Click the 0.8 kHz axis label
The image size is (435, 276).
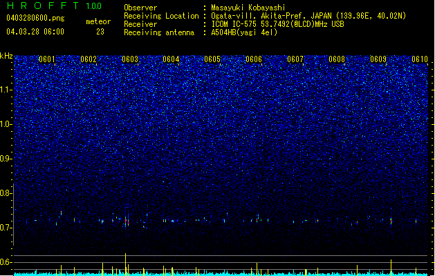(x=6, y=193)
